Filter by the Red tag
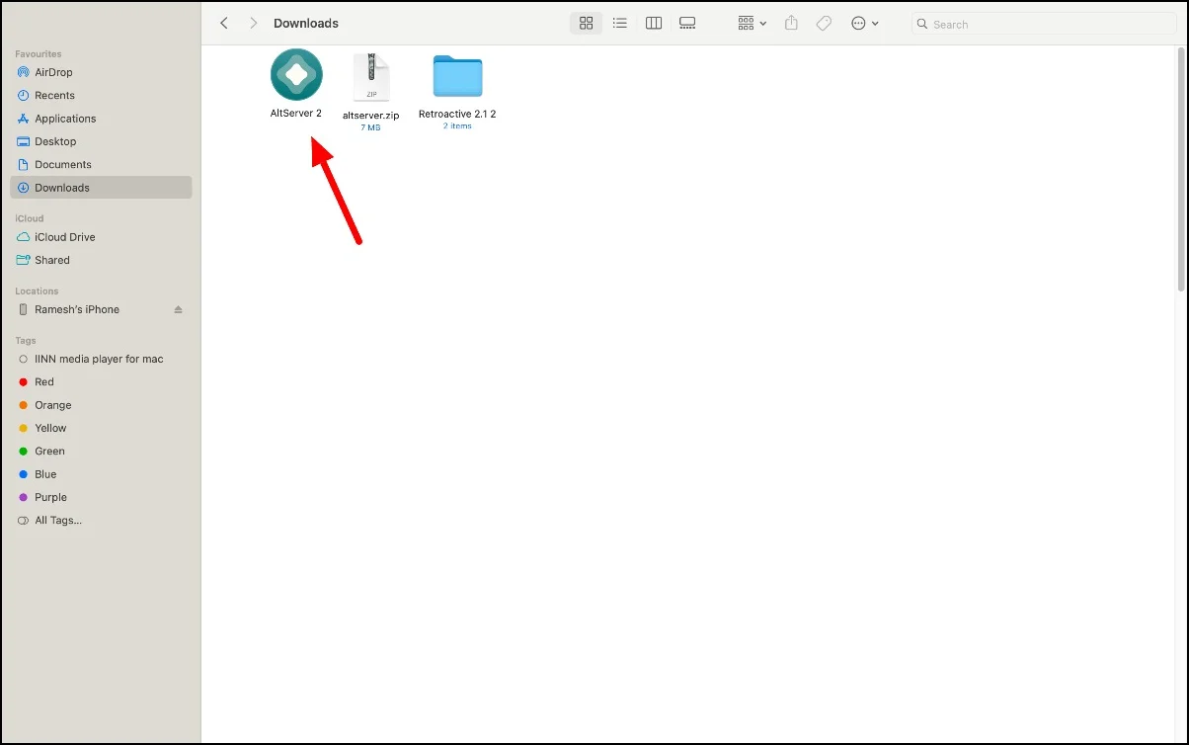Image resolution: width=1189 pixels, height=745 pixels. pyautogui.click(x=101, y=381)
